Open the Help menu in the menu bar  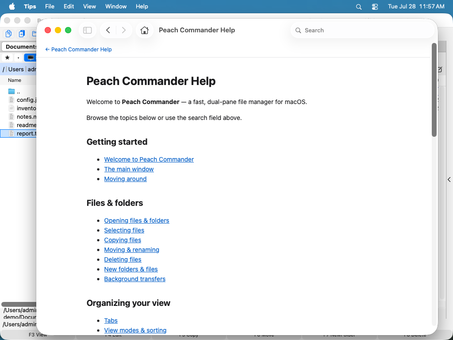tap(142, 6)
